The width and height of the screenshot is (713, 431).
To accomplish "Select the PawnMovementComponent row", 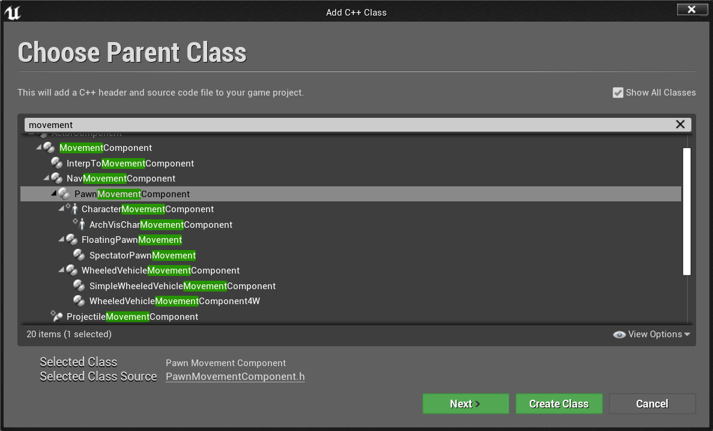I will pyautogui.click(x=351, y=194).
